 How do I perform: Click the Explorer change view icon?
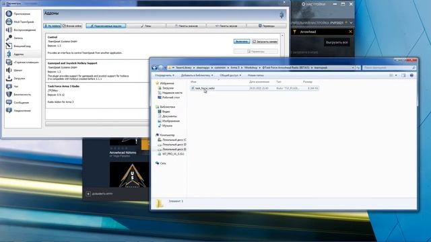391,75
